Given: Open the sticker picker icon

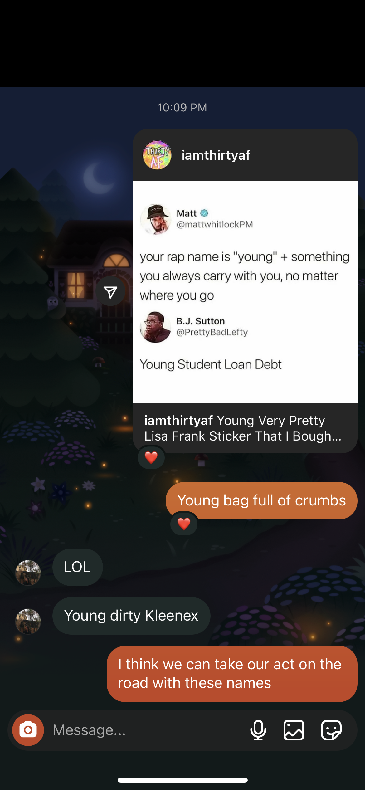Looking at the screenshot, I should [331, 730].
